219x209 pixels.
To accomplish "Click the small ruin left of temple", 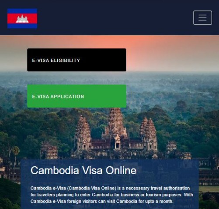I will point(49,151).
